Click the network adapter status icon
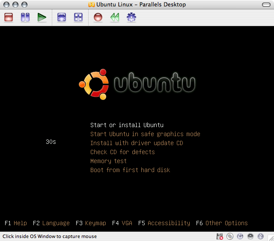Viewport: 274px width, 241px height. 240,236
